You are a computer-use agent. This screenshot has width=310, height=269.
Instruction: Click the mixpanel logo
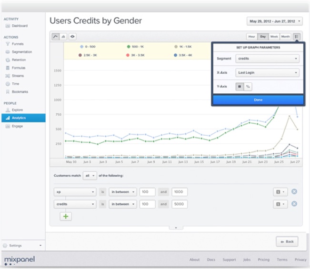20,259
